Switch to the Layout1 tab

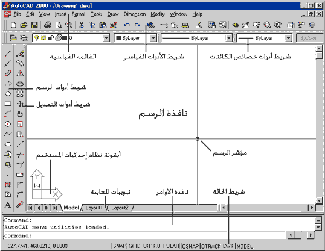94,208
